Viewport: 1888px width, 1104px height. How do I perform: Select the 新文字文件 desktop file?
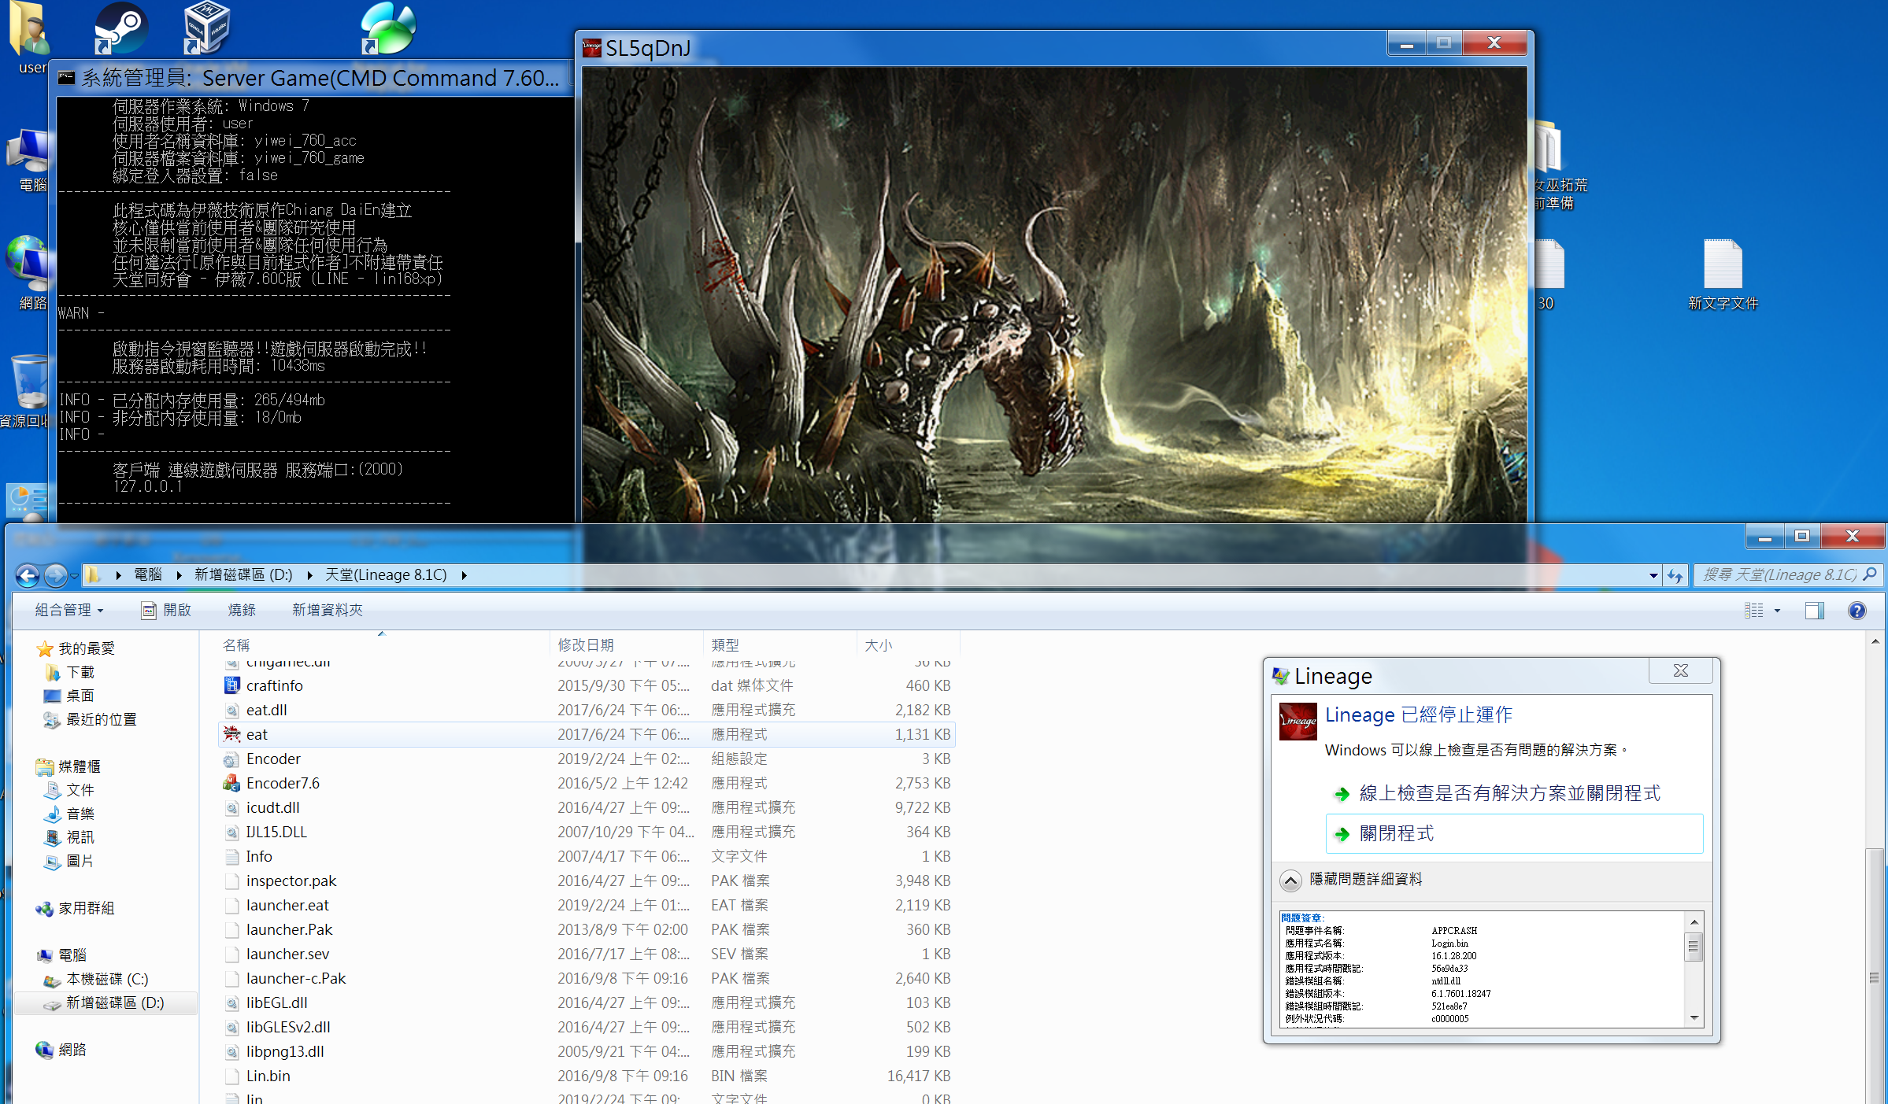[x=1723, y=274]
